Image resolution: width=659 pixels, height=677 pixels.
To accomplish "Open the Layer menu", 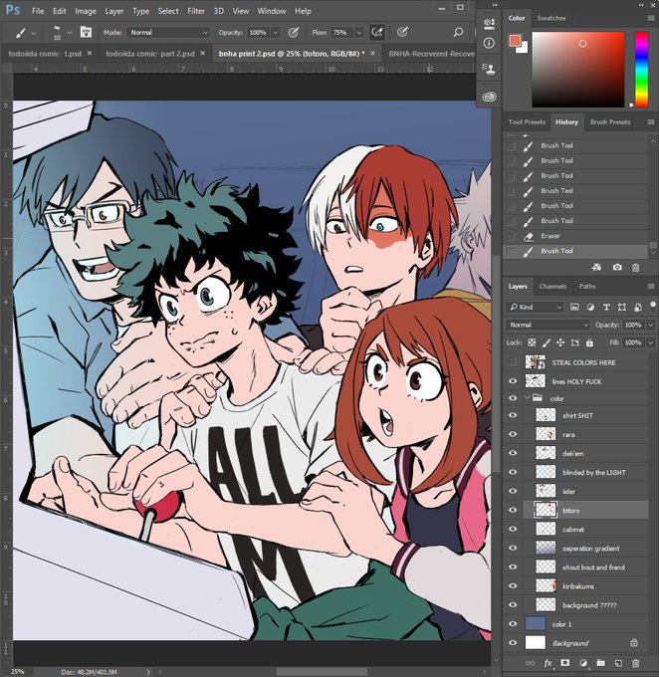I will pos(114,11).
